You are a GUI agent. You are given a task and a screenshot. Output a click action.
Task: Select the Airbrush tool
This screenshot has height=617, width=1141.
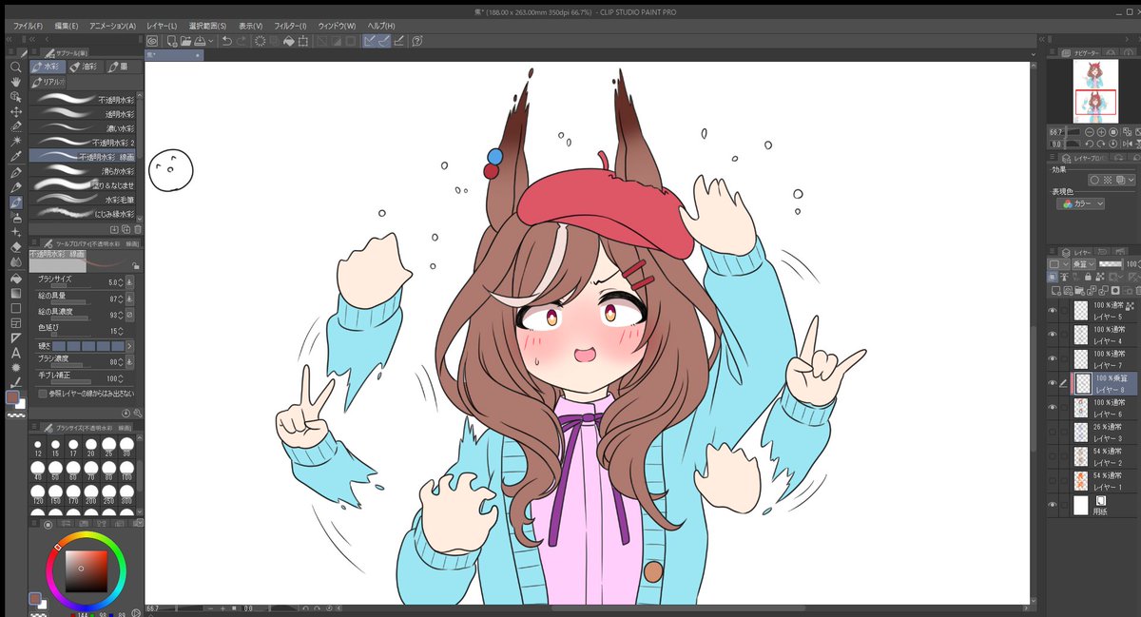[x=15, y=218]
